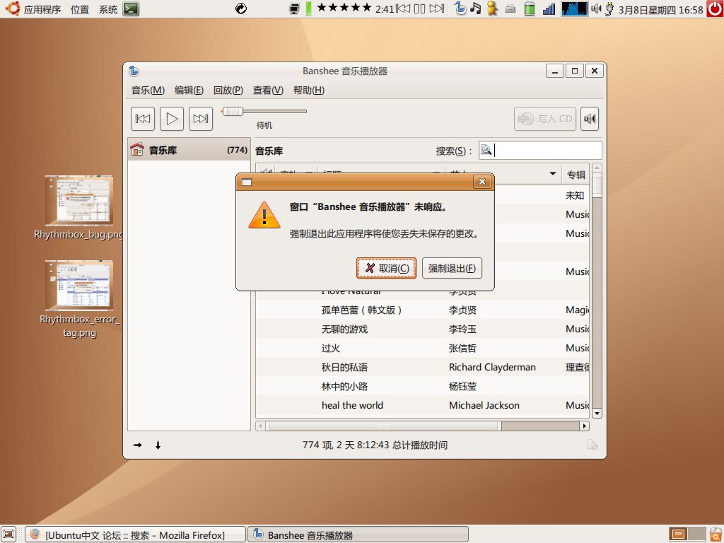Click 强制退出(F) to force quit Banshee
This screenshot has height=543, width=724.
click(x=452, y=268)
